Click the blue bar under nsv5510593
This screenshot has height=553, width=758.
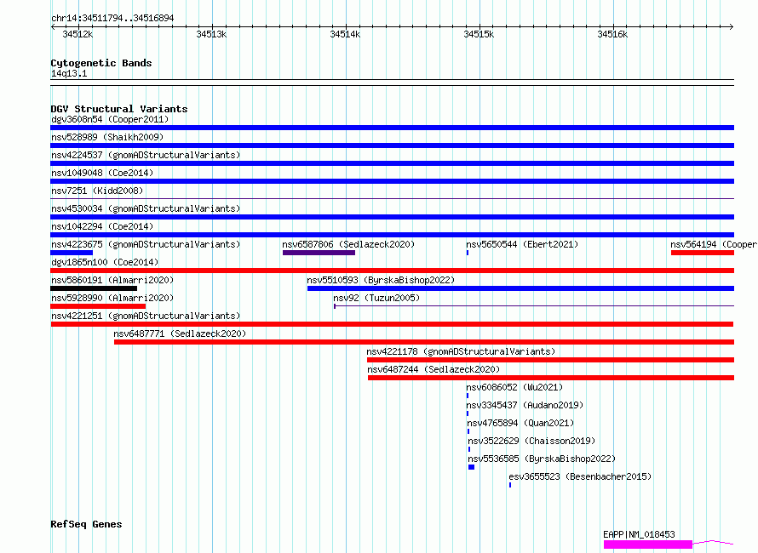(520, 288)
